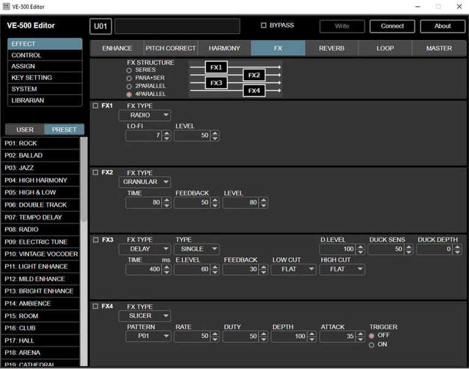
Task: Enable the BYPASS checkbox
Action: [263, 25]
